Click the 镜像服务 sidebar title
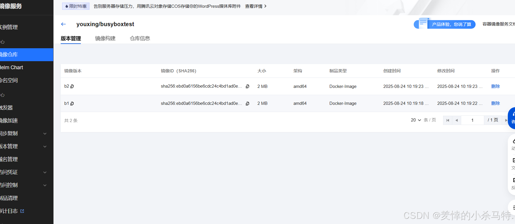The height and width of the screenshot is (224, 515). [11, 6]
